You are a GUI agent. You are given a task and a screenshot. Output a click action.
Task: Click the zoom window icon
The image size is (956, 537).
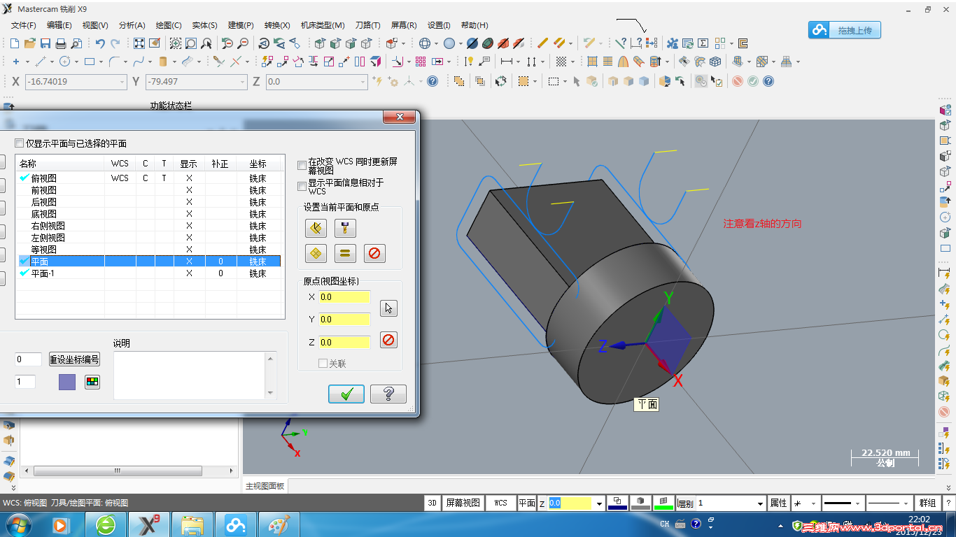(176, 43)
